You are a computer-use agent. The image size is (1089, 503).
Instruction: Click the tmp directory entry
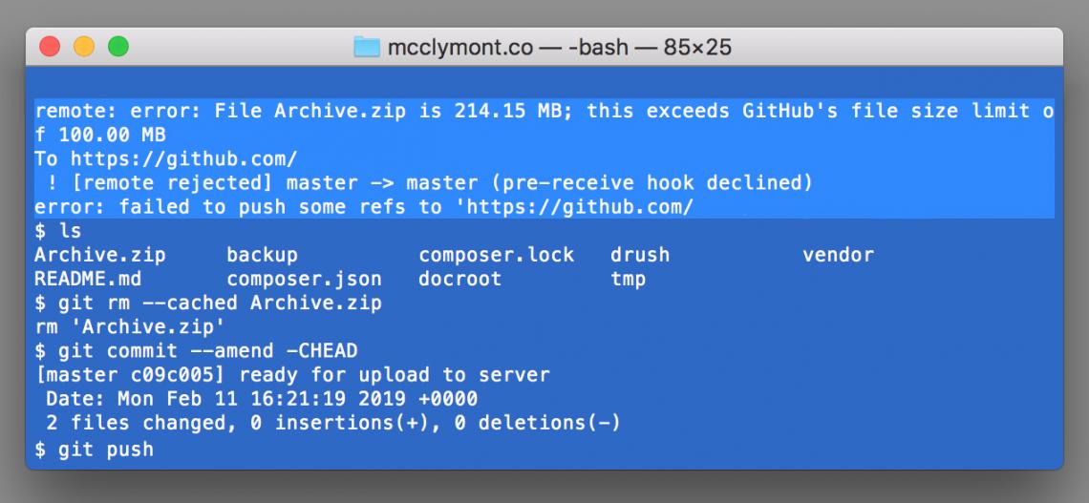(628, 279)
